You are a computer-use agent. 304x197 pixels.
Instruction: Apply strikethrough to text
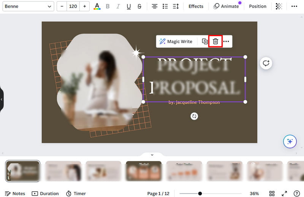[139, 6]
